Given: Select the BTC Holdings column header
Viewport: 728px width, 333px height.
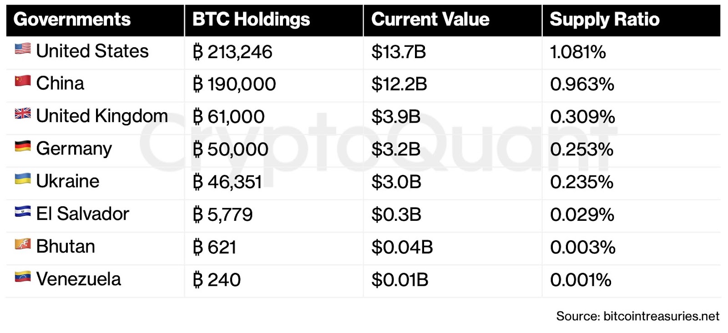Looking at the screenshot, I should (251, 20).
